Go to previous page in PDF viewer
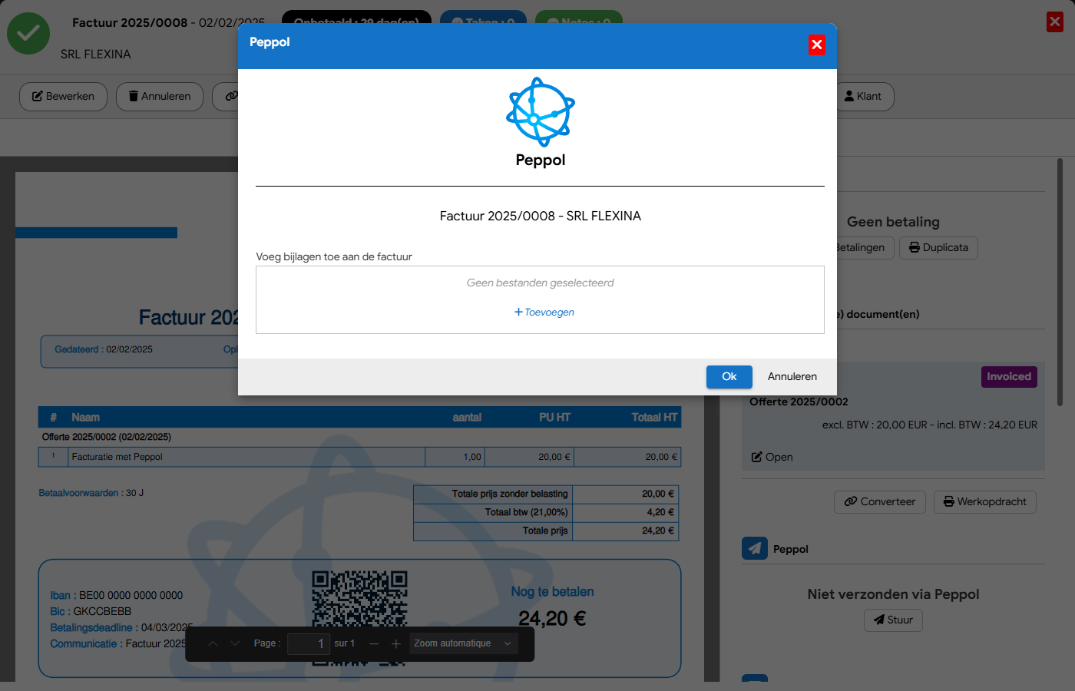Viewport: 1075px width, 691px height. pyautogui.click(x=213, y=643)
